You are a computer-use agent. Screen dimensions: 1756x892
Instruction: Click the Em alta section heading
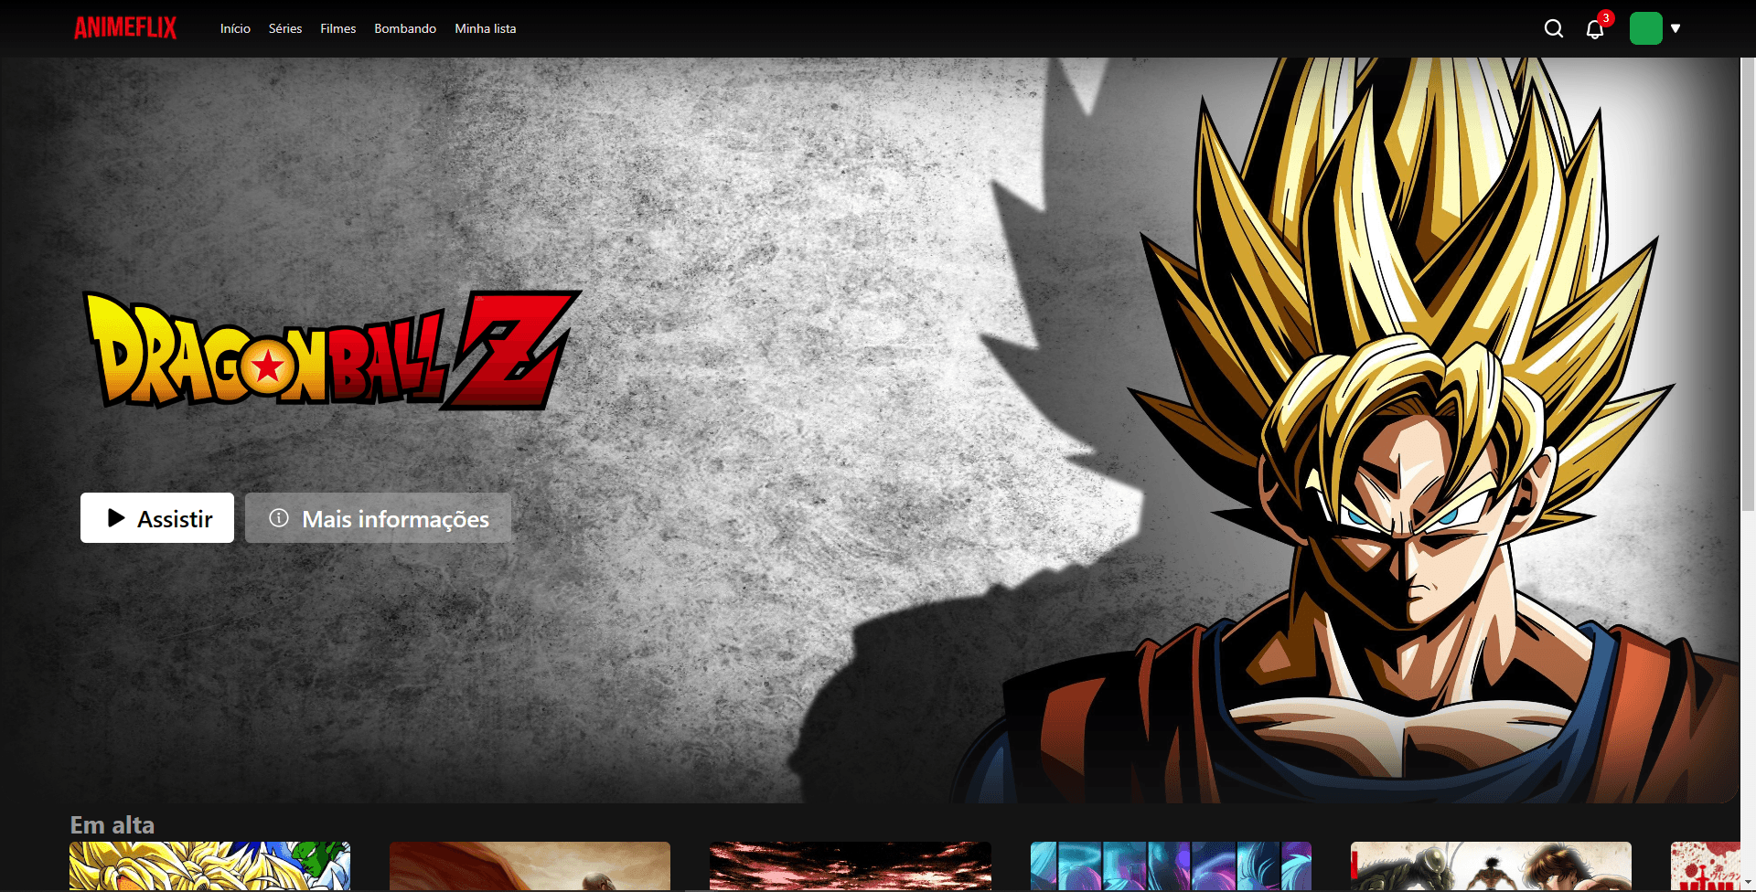click(x=112, y=824)
